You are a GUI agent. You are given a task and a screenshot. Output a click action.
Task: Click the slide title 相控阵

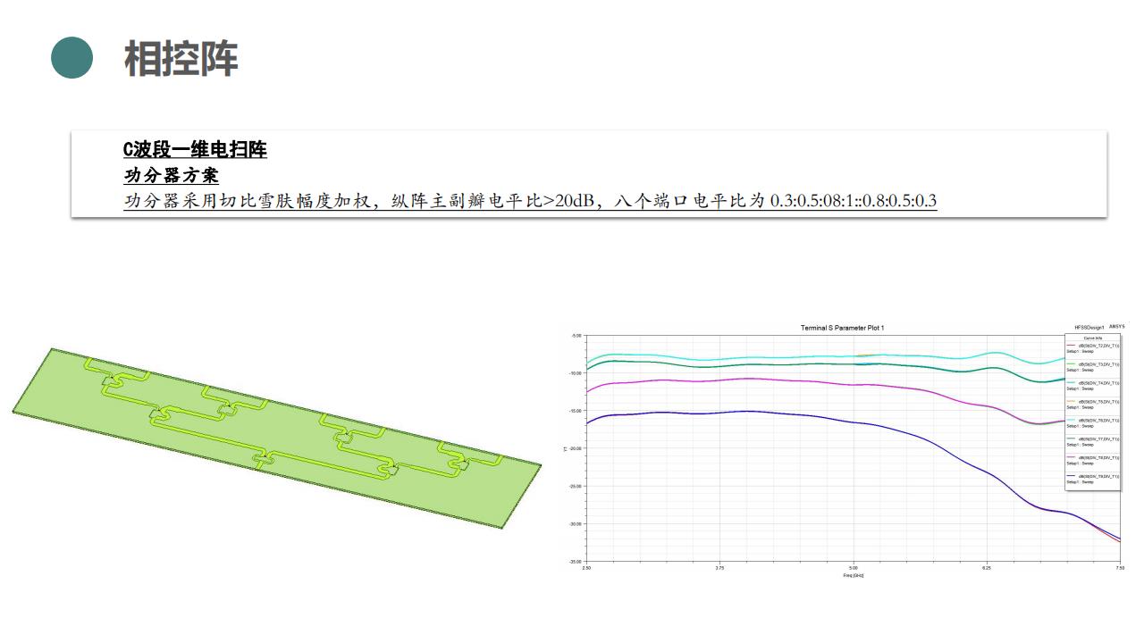181,59
